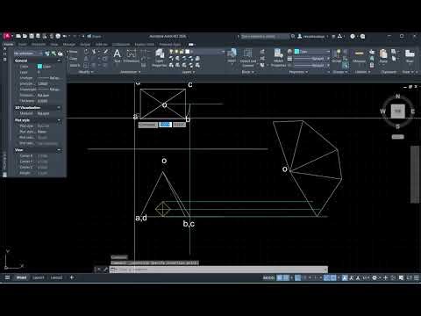This screenshot has width=421, height=316.
Task: Select the Home ribbon tab
Action: point(8,45)
